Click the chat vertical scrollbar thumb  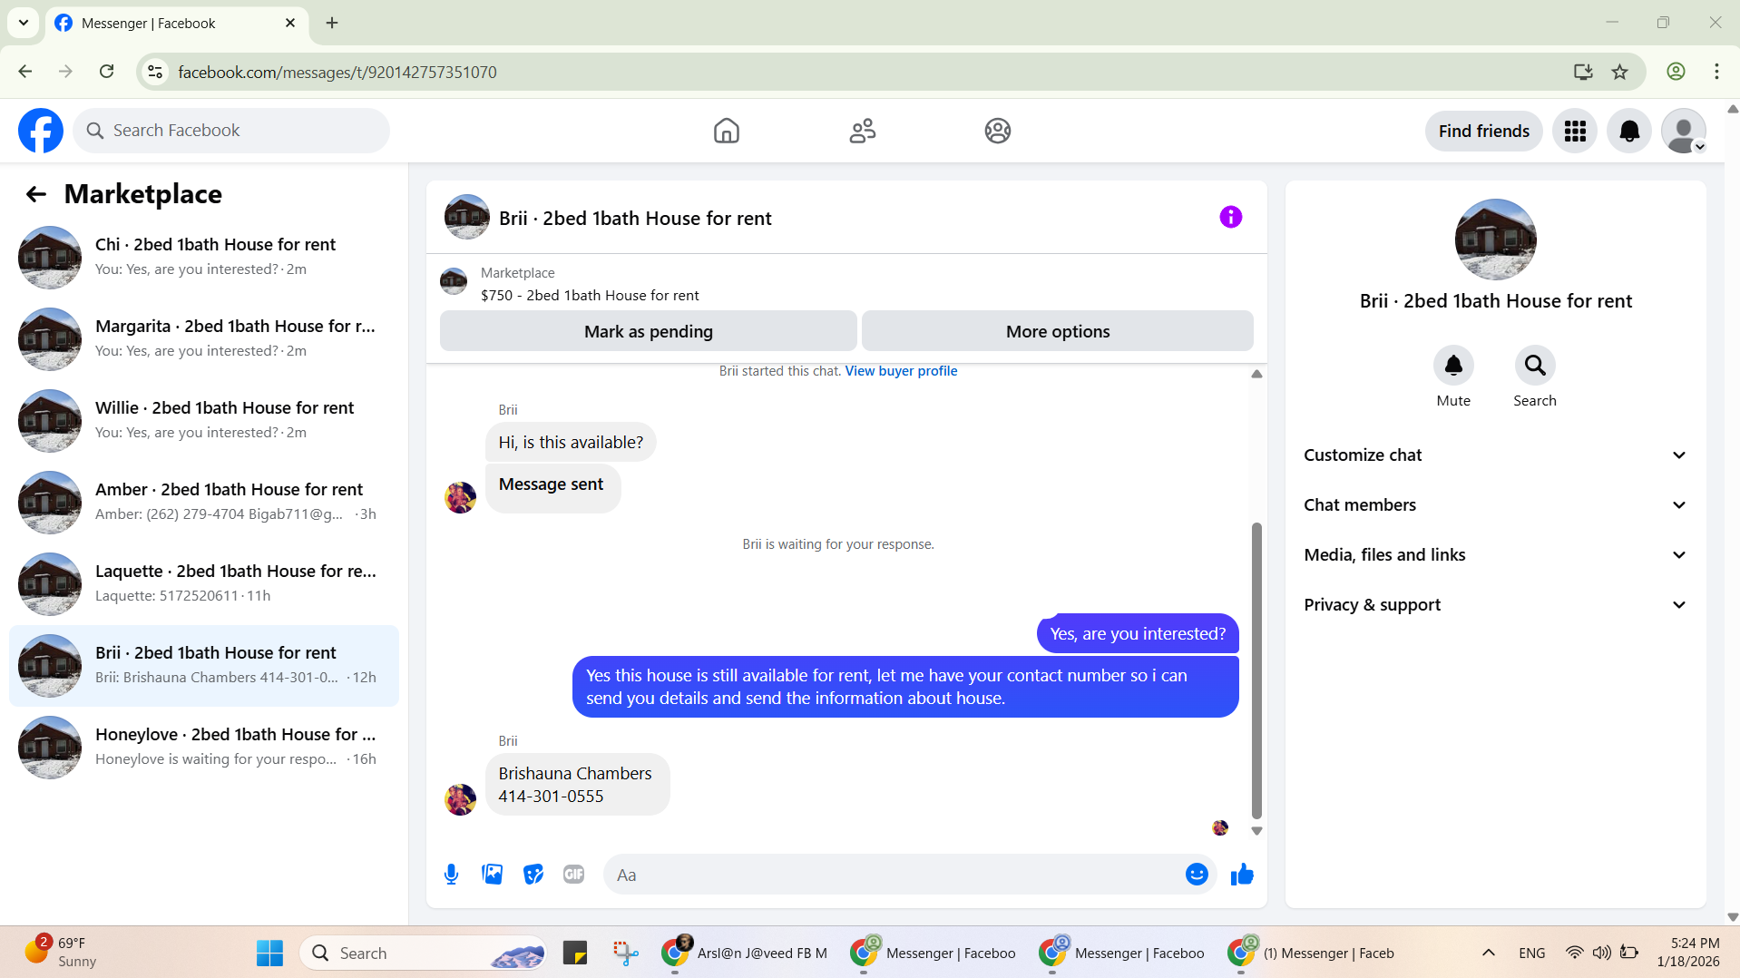coord(1256,670)
